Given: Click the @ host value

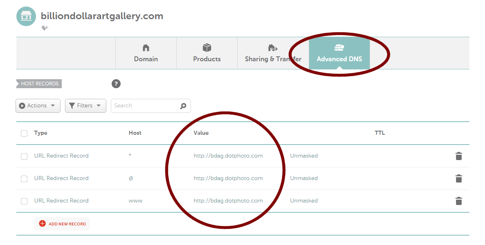Looking at the screenshot, I should coord(131,178).
